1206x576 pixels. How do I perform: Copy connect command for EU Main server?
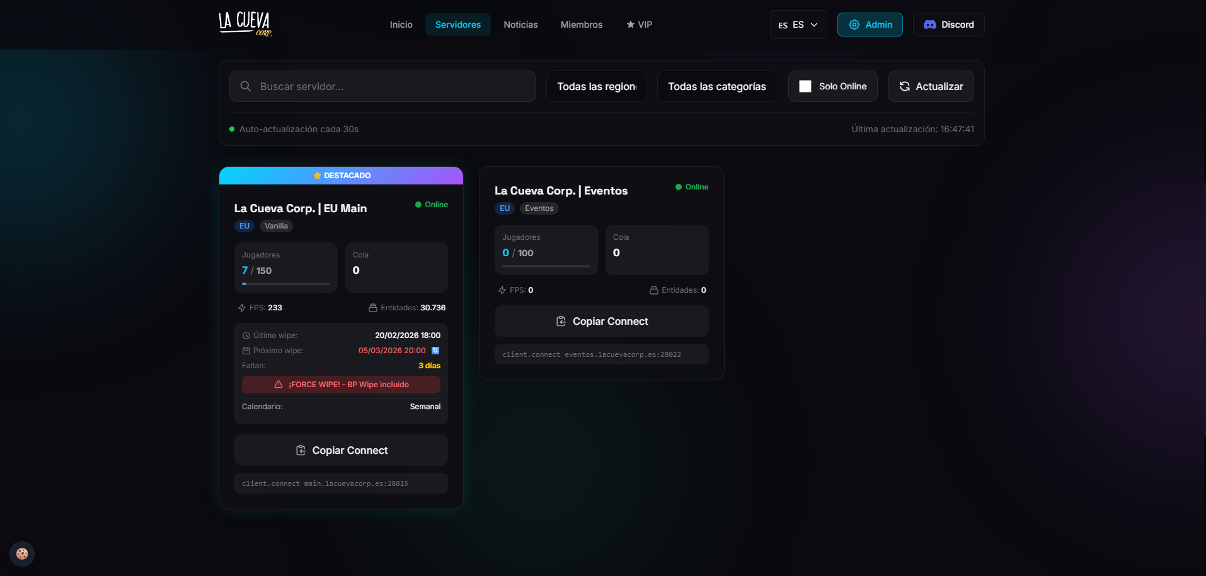click(341, 450)
